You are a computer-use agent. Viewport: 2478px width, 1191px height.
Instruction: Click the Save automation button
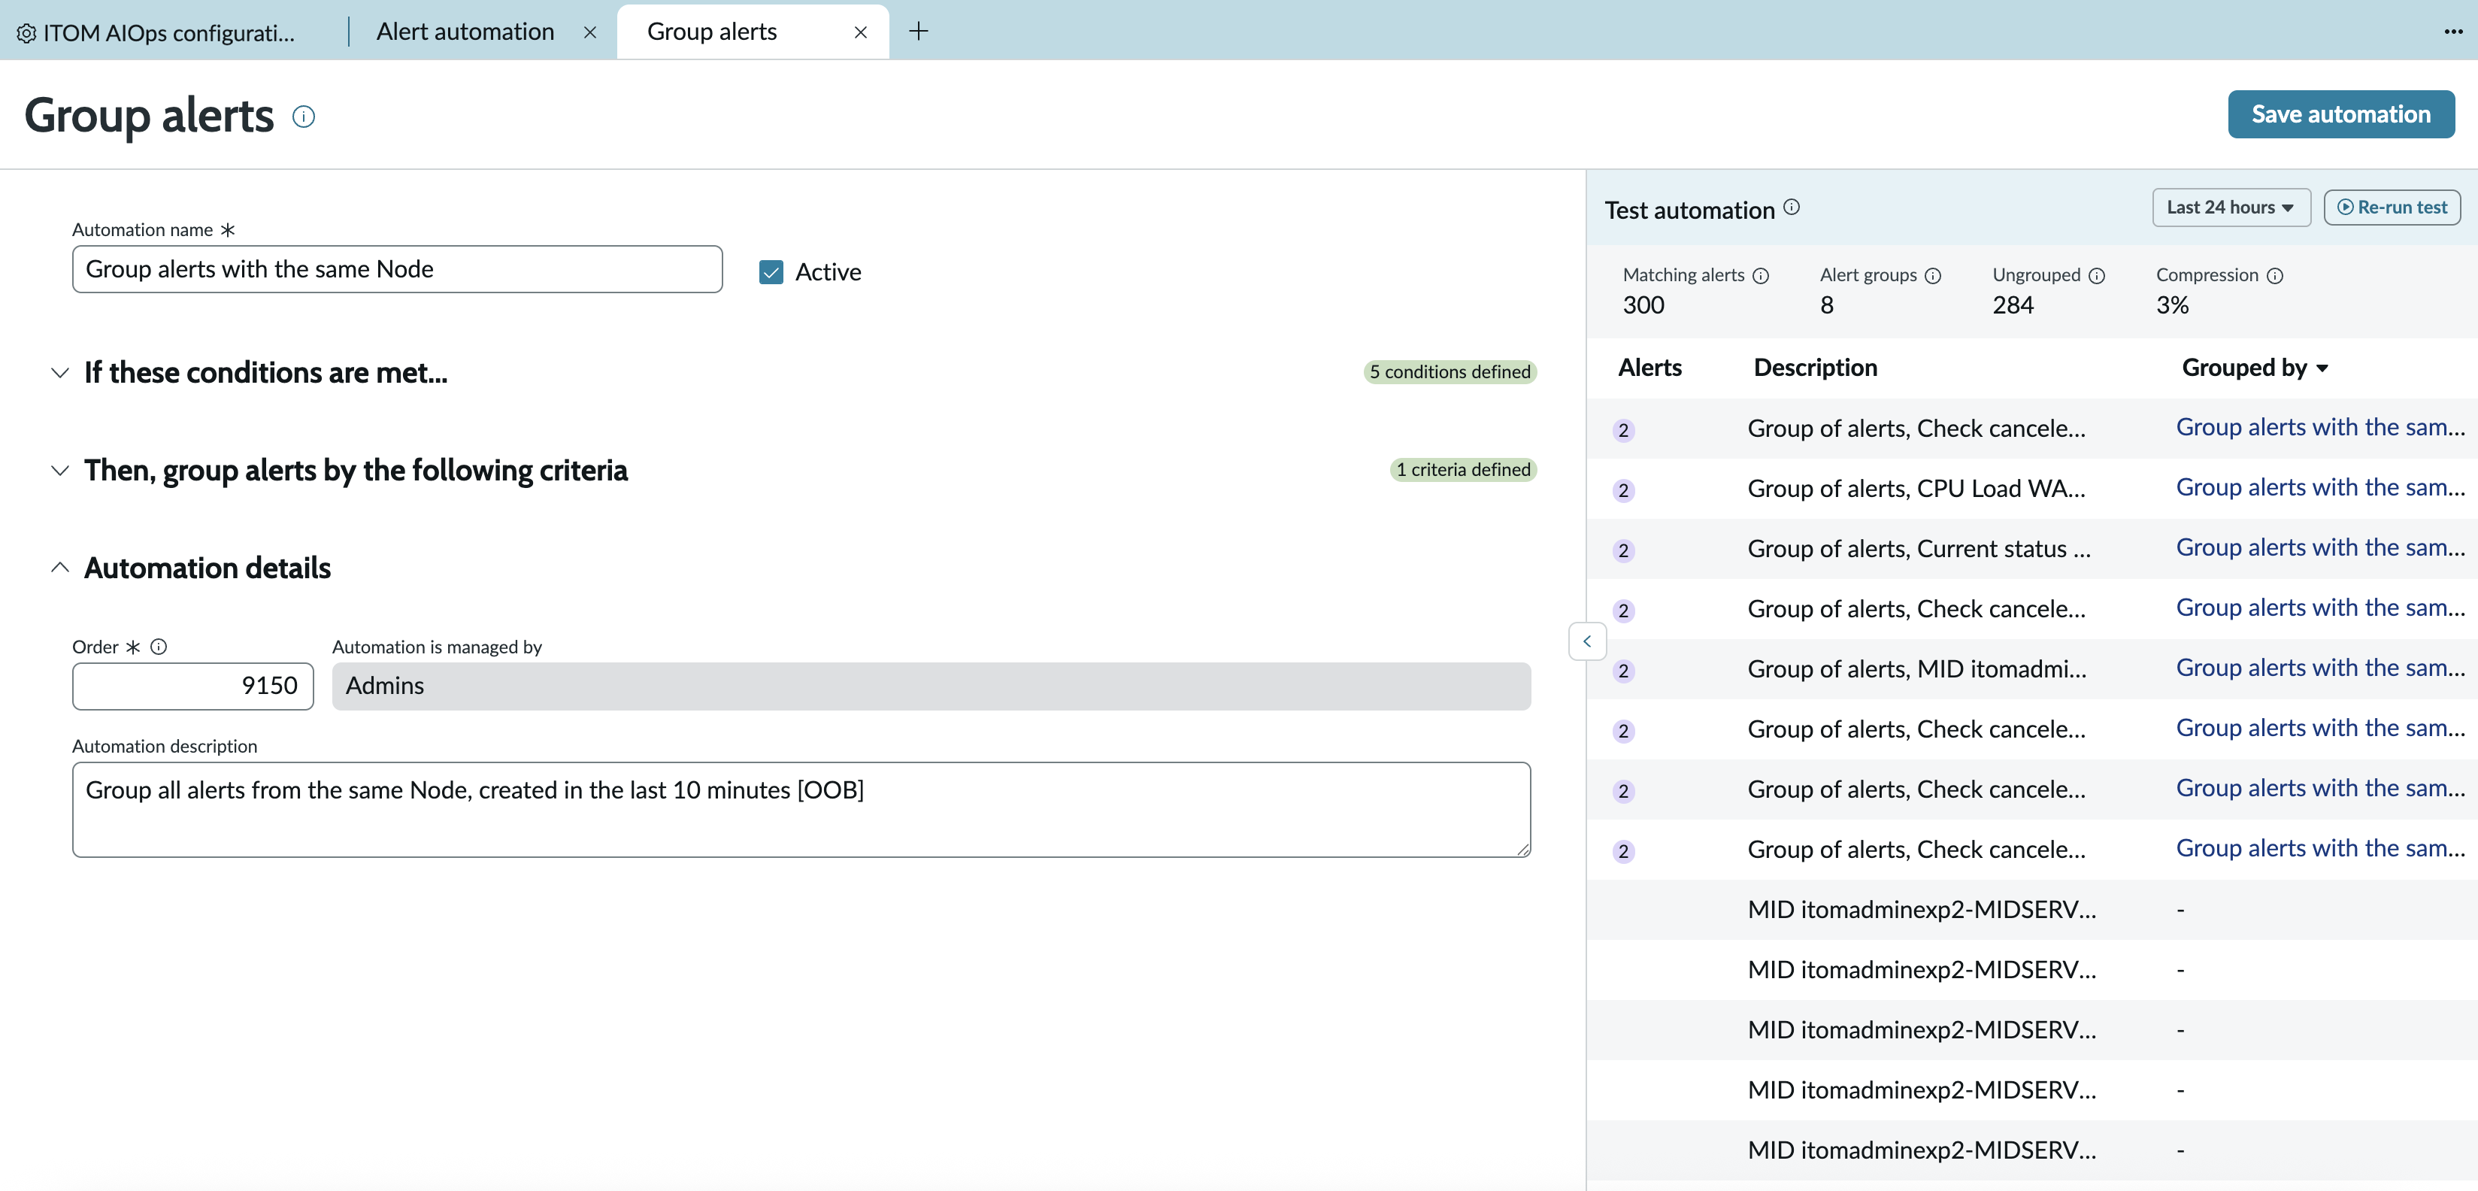(2340, 114)
